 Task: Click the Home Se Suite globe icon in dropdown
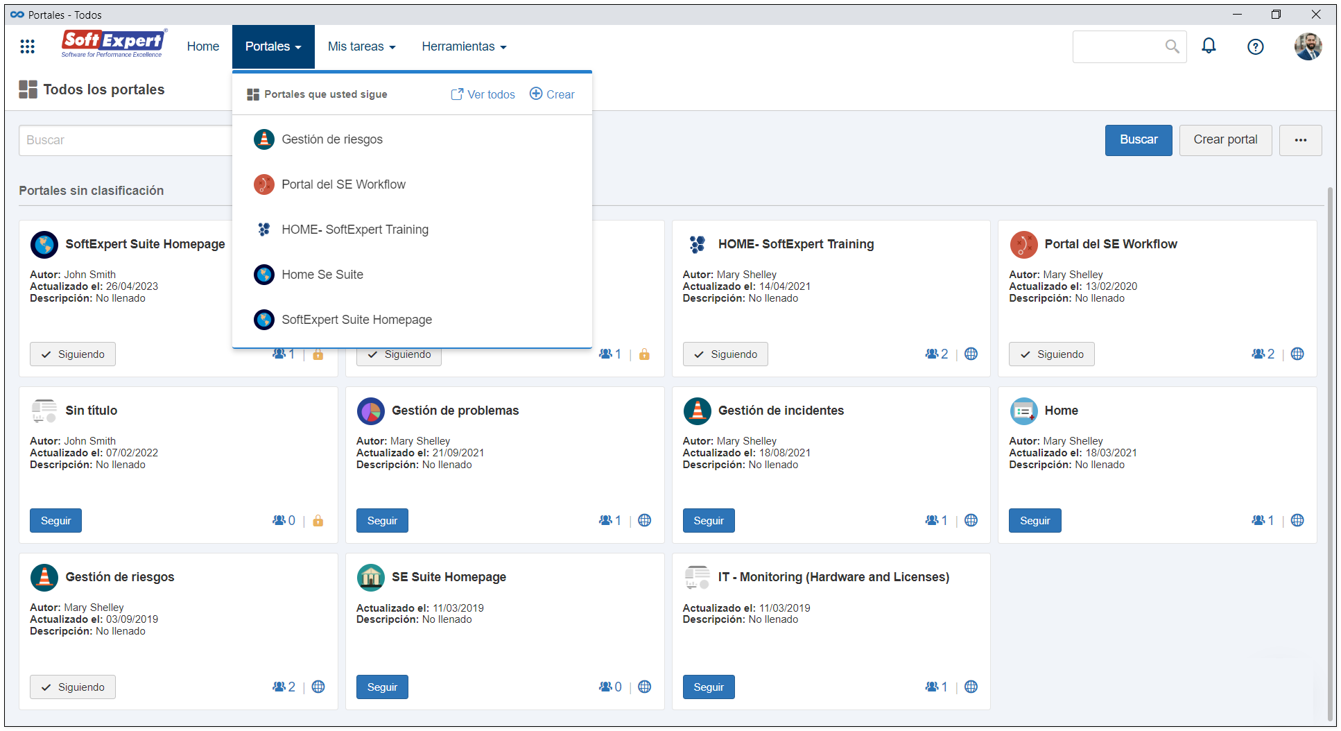[x=264, y=275]
